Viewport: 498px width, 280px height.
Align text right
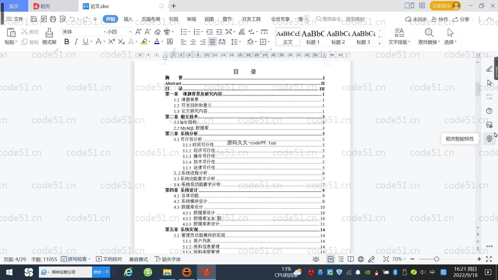pyautogui.click(x=203, y=42)
